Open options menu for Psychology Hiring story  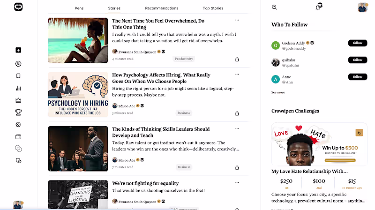(237, 74)
